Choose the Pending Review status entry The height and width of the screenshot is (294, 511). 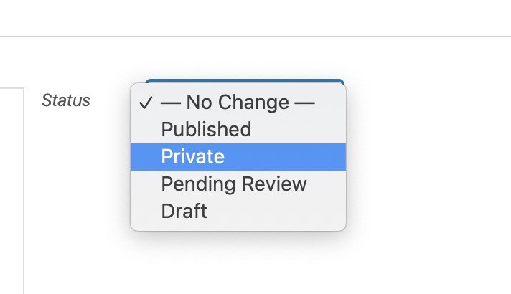click(233, 184)
